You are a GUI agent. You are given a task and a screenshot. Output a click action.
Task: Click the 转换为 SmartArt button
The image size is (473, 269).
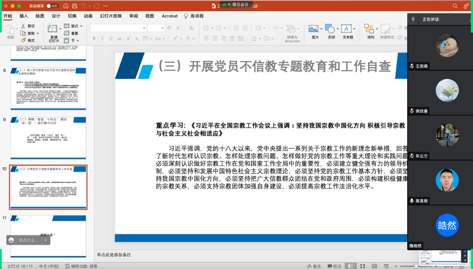[292, 33]
